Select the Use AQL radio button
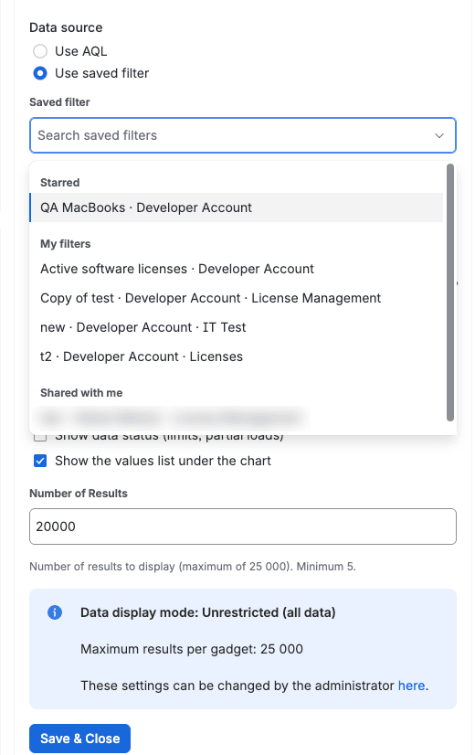475x755 pixels. [x=40, y=51]
